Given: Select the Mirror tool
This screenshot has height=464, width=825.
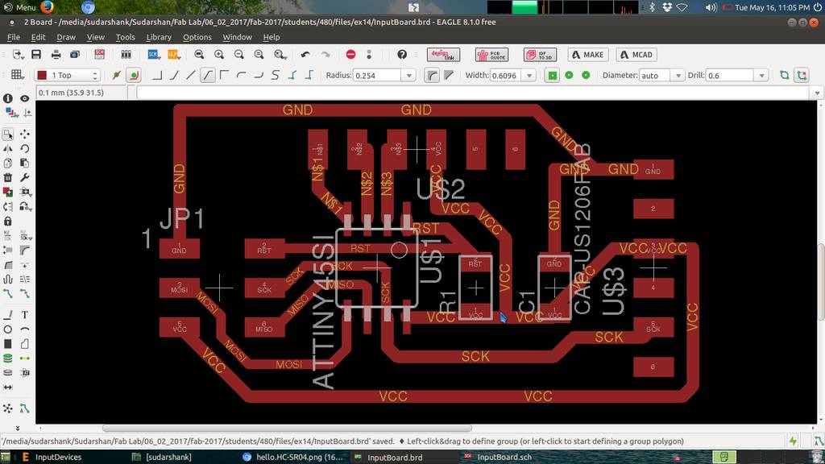Looking at the screenshot, I should click(8, 149).
